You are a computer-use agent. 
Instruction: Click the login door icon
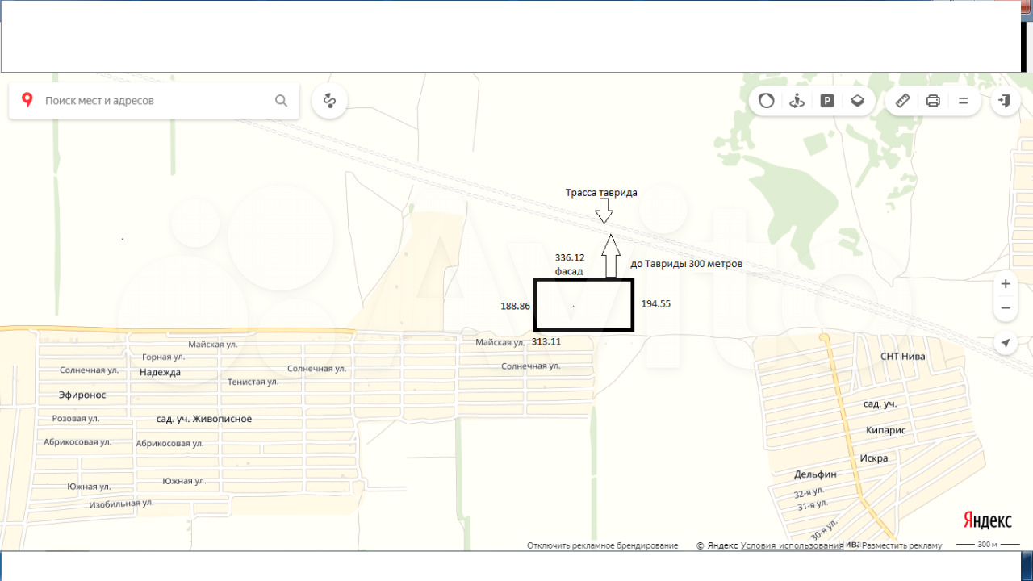tap(1005, 101)
